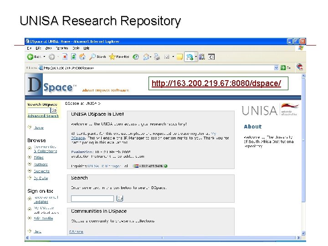Open the Edit Profile link
Screen dimensions: 328x246
tap(43, 218)
